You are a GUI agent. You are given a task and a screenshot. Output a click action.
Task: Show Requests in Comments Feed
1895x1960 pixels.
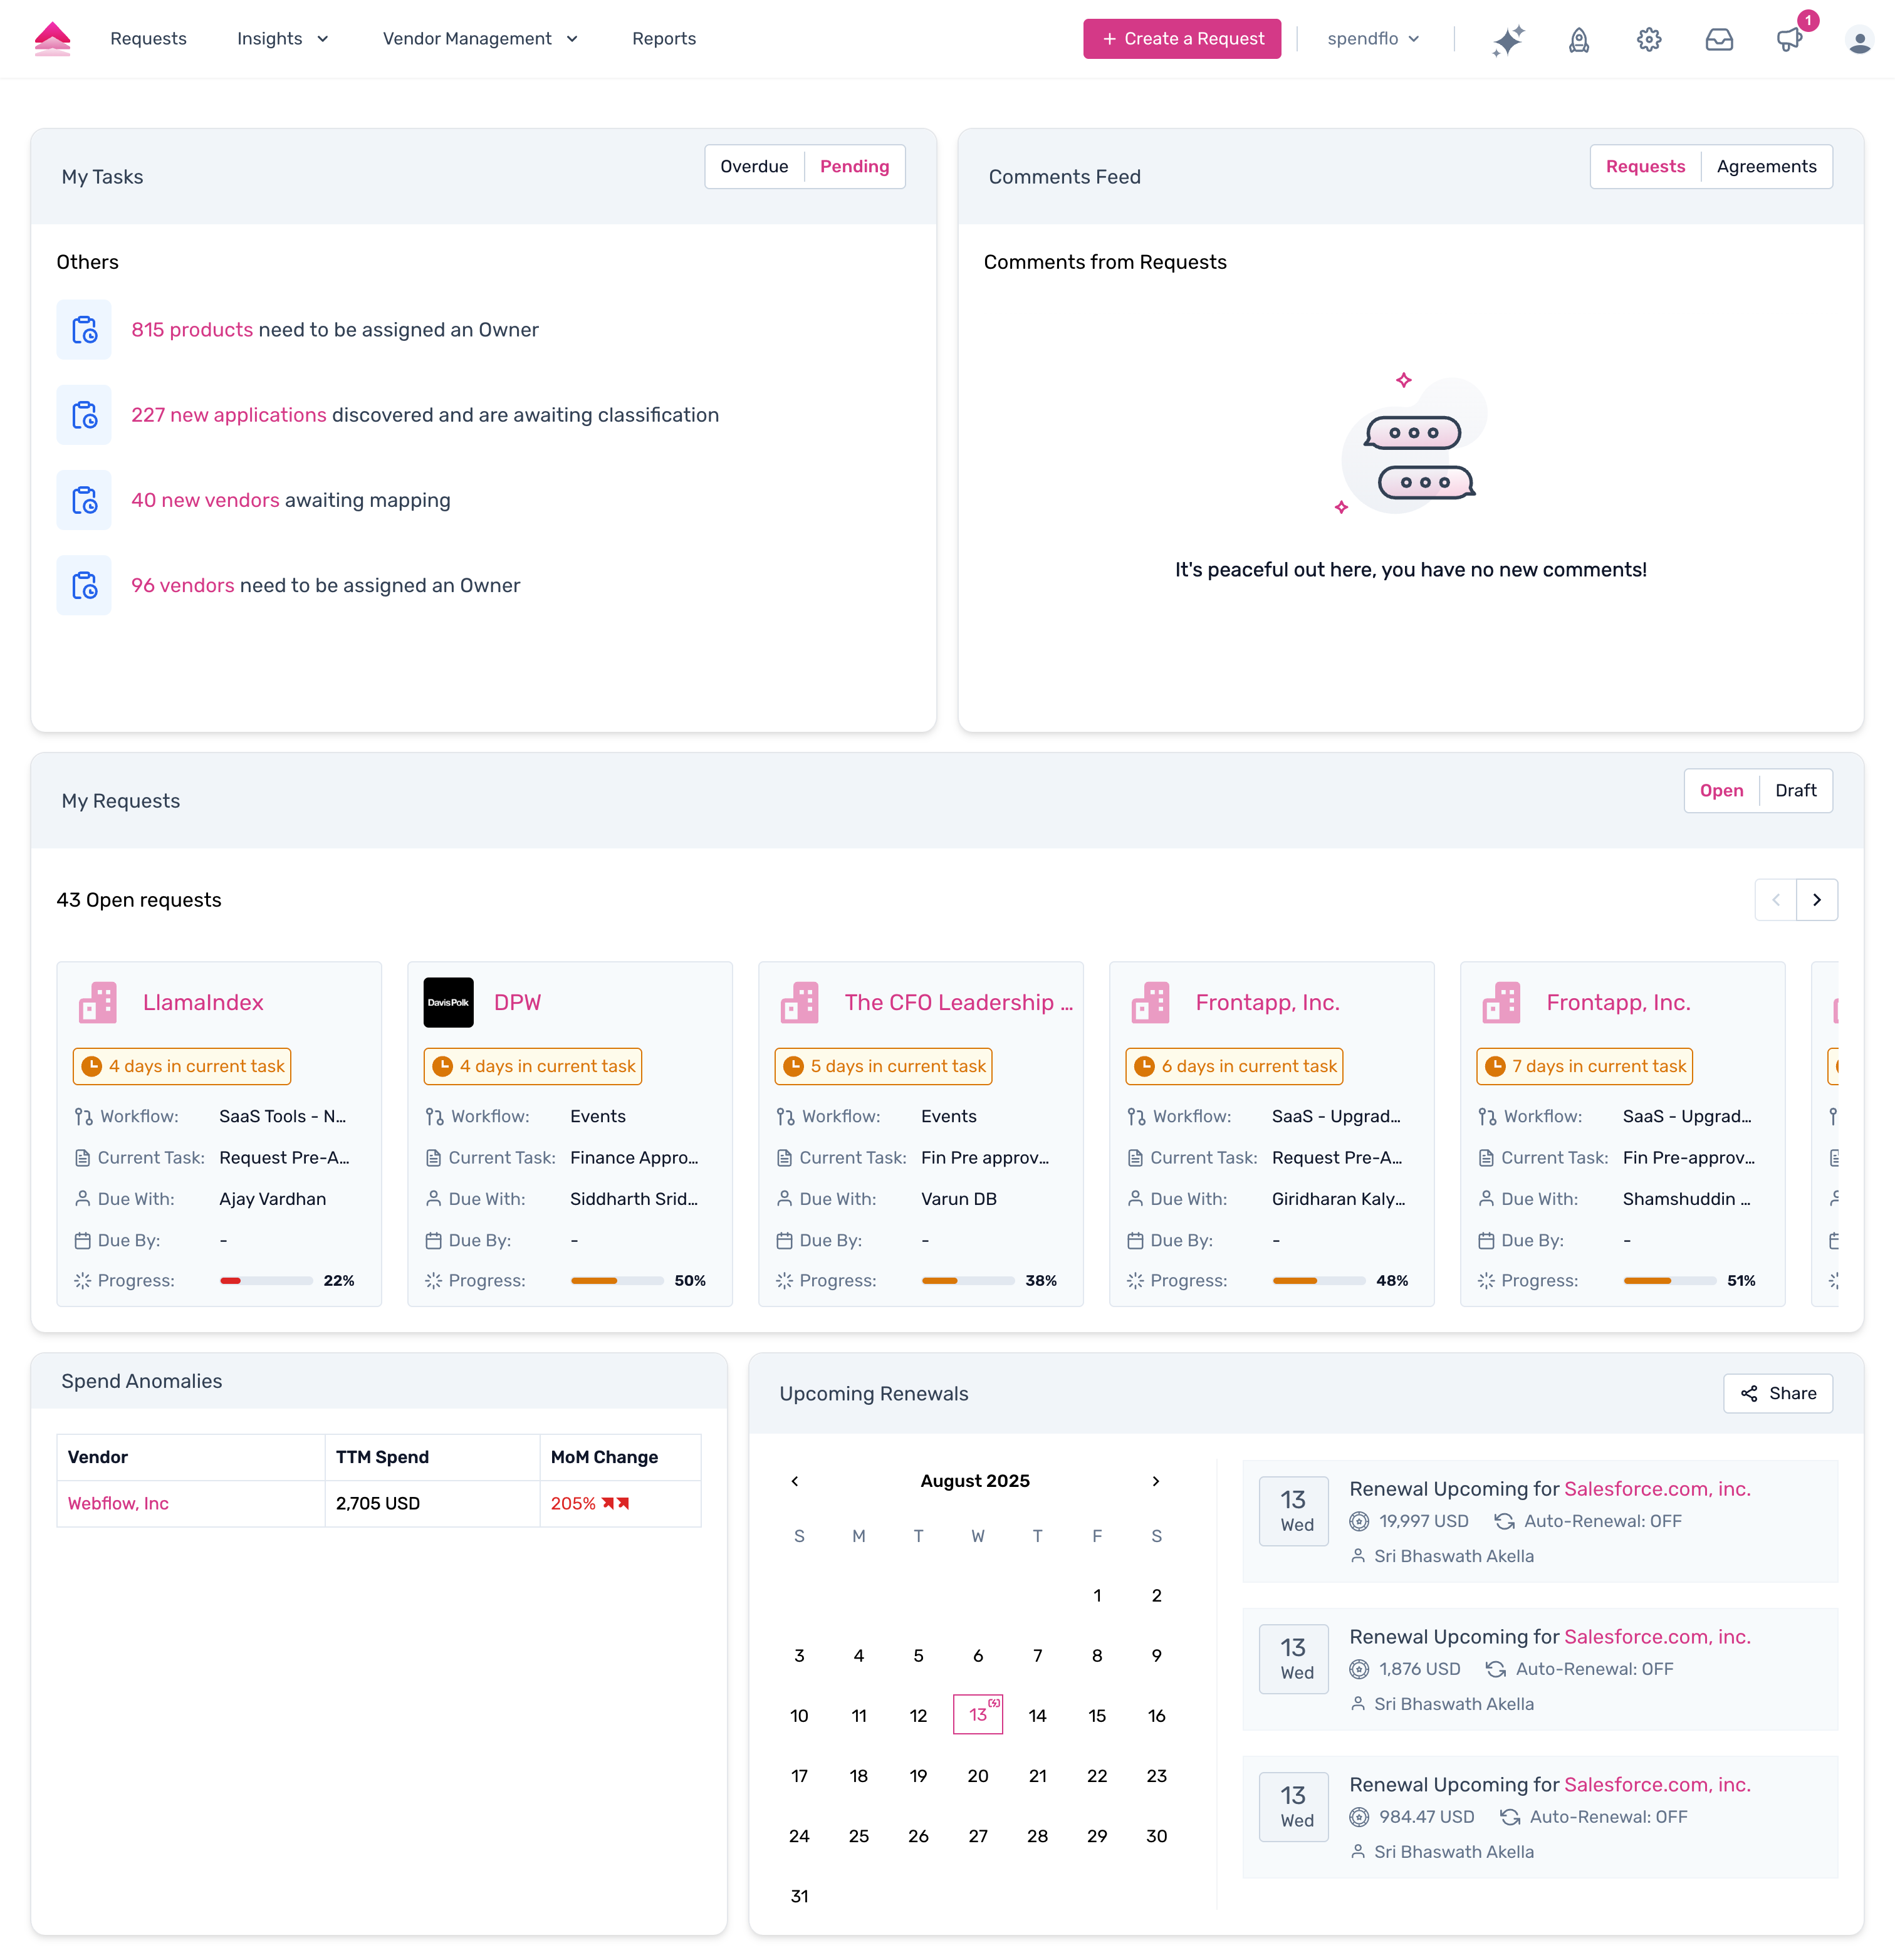[1646, 167]
